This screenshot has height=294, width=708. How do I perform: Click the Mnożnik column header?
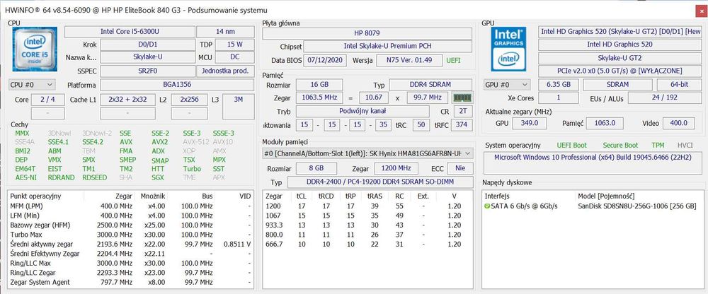pos(154,196)
